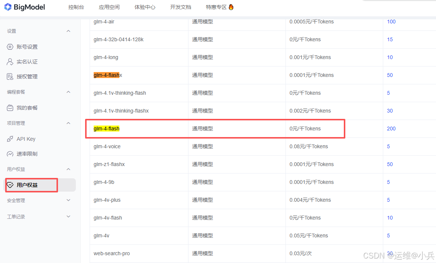Collapse the 设置 sidebar section
The image size is (436, 263).
pos(68,31)
